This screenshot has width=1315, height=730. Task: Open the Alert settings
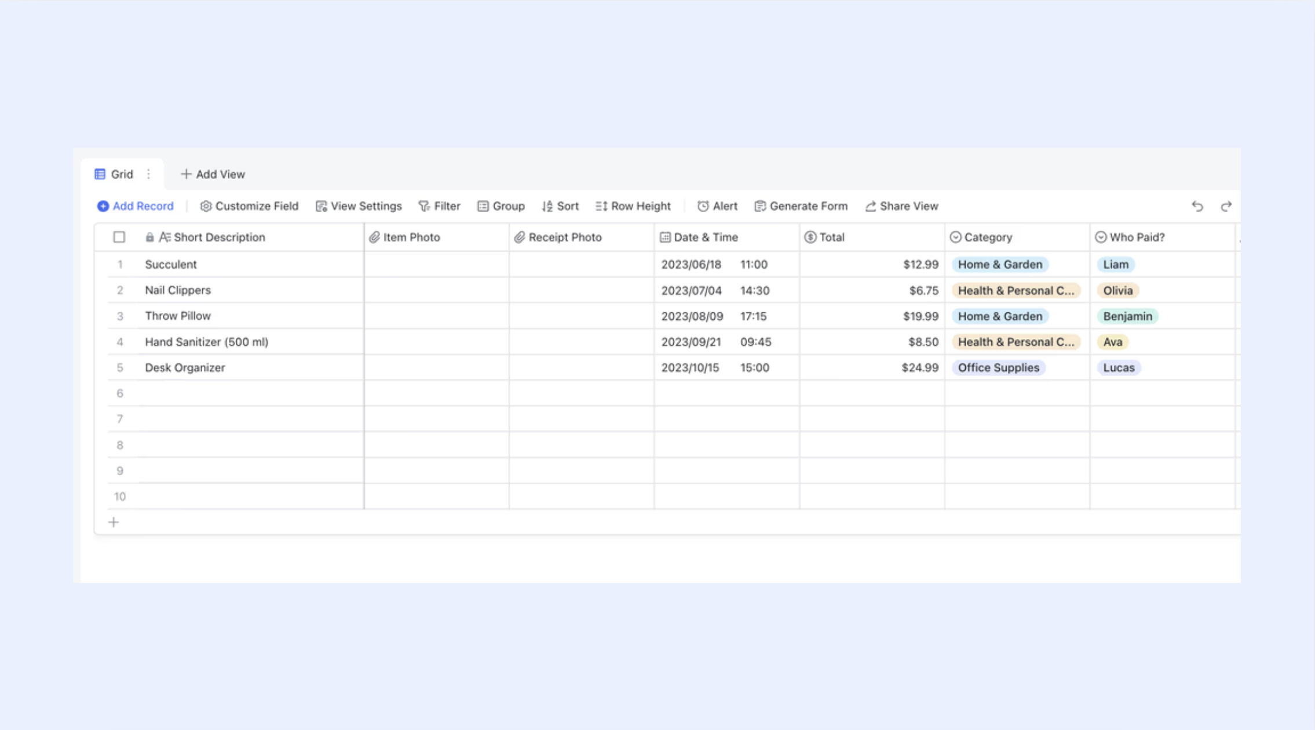click(x=717, y=206)
